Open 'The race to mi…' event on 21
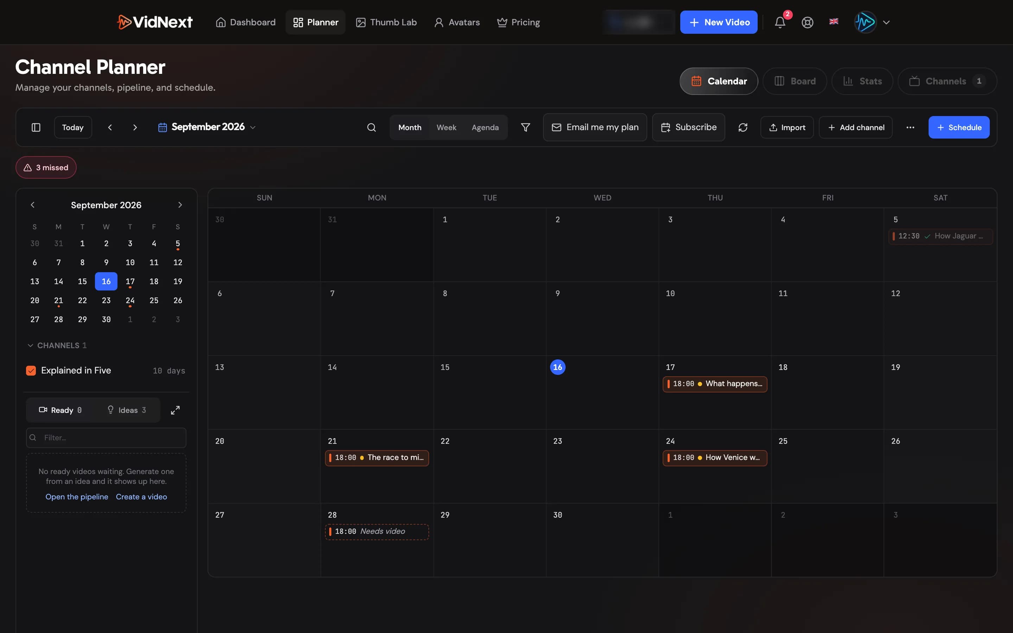1013x633 pixels. pos(377,458)
